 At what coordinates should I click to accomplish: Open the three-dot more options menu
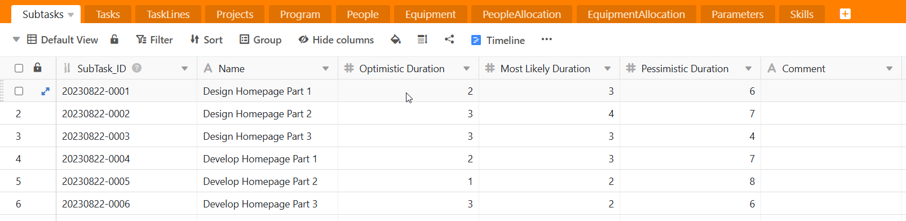[x=546, y=39]
